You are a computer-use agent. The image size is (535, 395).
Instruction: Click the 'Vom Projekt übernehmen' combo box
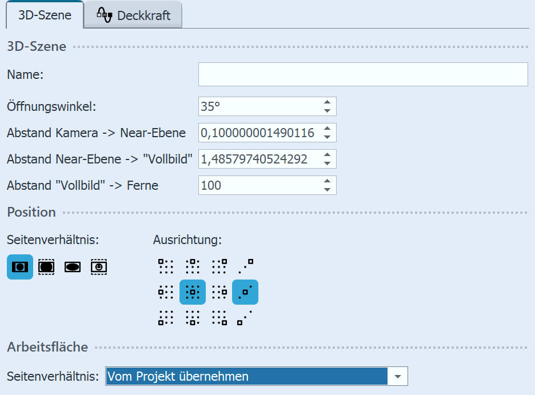[x=247, y=377]
